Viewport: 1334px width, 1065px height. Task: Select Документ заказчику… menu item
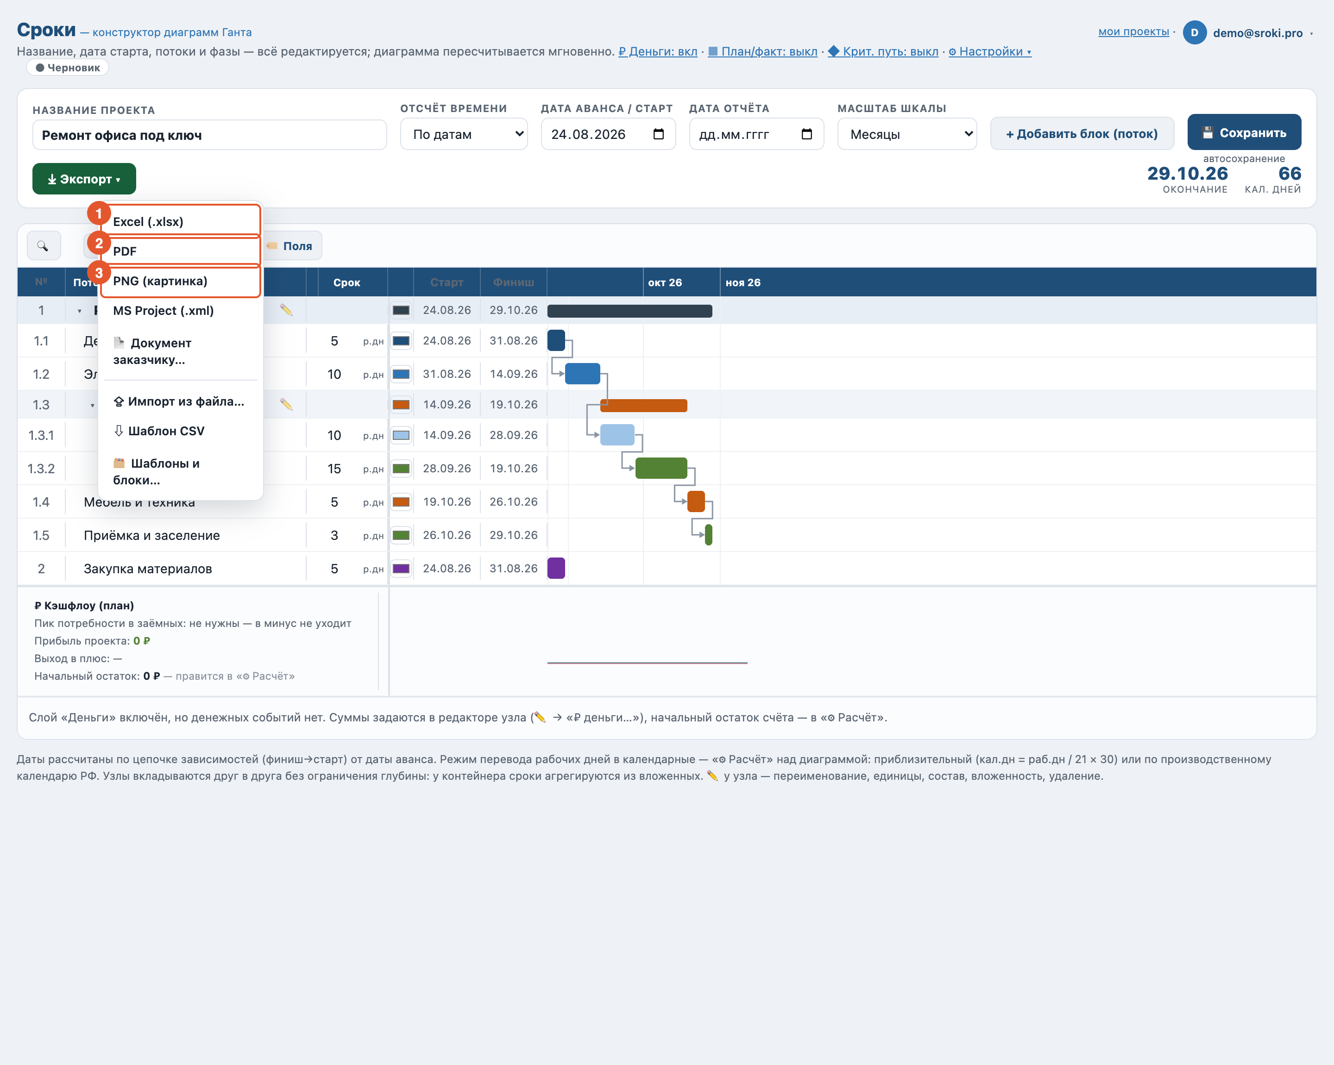180,351
